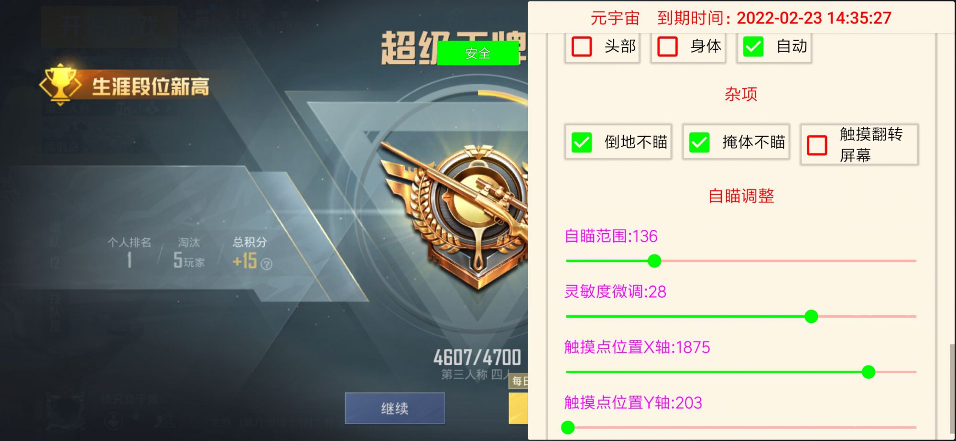Click the 触摸点位置X轴 slider handle
Screen dimensions: 956x441
(x=869, y=372)
